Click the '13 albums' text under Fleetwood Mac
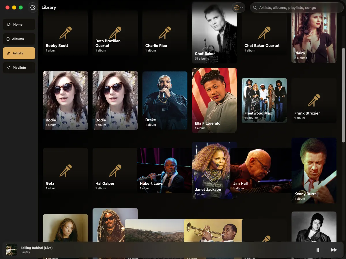Image resolution: width=346 pixels, height=259 pixels. click(x=251, y=118)
